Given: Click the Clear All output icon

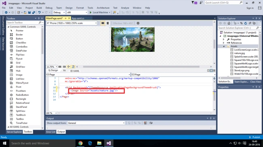Looking at the screenshot, I should point(145,123).
